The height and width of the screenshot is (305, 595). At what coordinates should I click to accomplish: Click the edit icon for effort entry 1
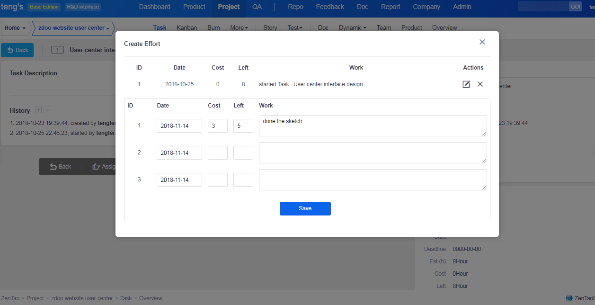click(x=466, y=84)
